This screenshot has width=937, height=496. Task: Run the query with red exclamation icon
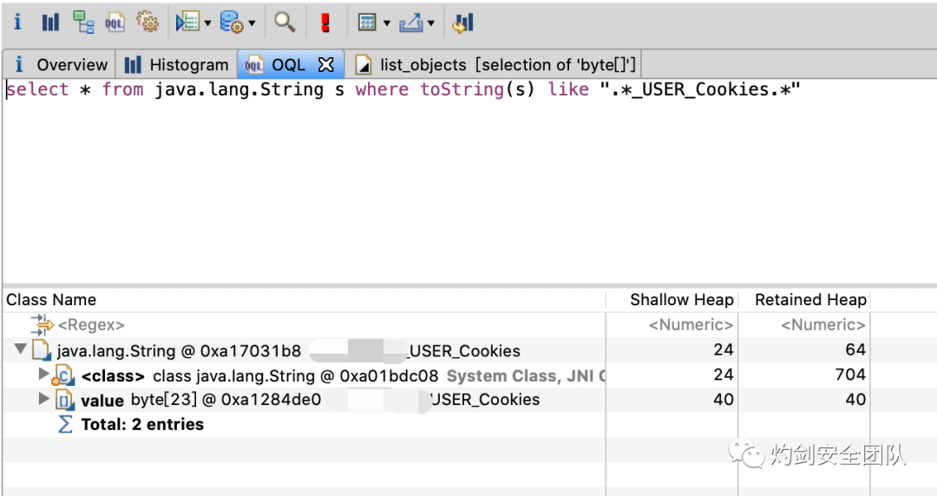tap(325, 23)
